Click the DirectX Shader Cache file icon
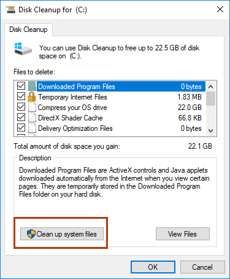 (x=32, y=118)
